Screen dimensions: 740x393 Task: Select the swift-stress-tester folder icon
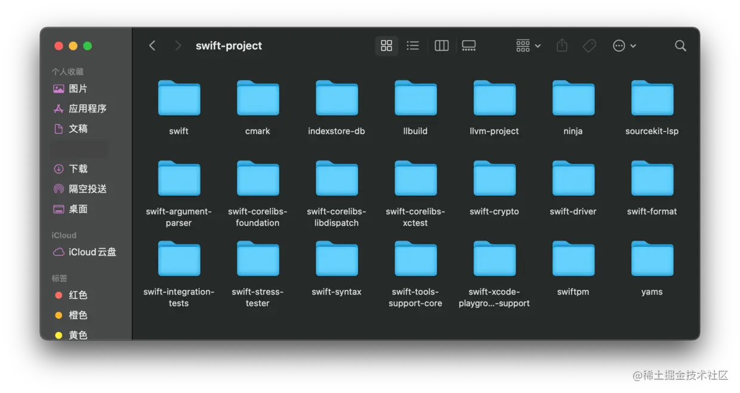tap(258, 259)
